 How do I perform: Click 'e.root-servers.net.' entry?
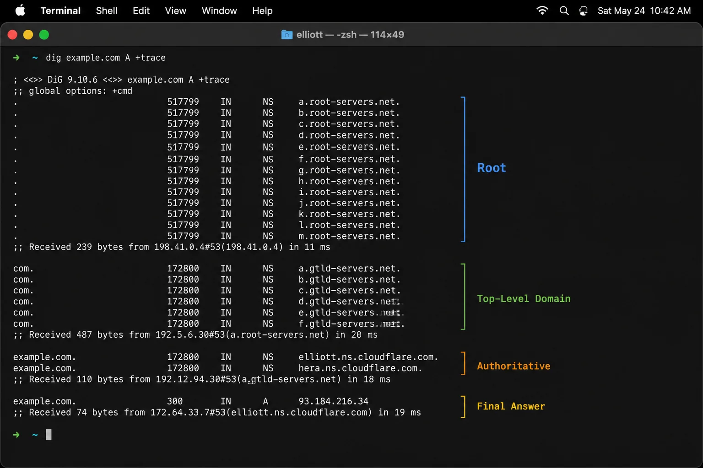(349, 147)
